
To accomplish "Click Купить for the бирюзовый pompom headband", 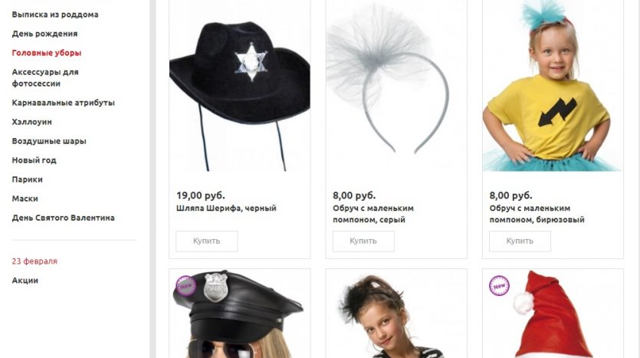I will click(520, 241).
